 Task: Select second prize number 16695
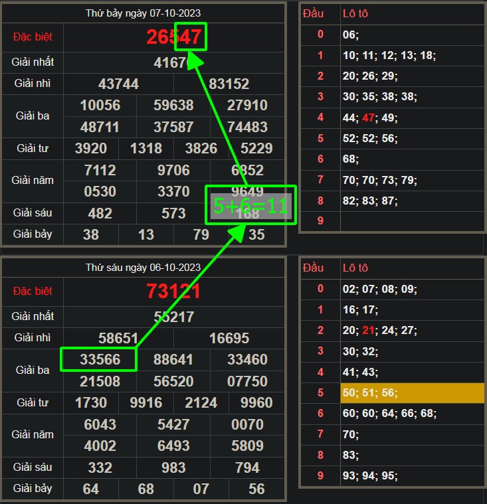click(x=229, y=338)
